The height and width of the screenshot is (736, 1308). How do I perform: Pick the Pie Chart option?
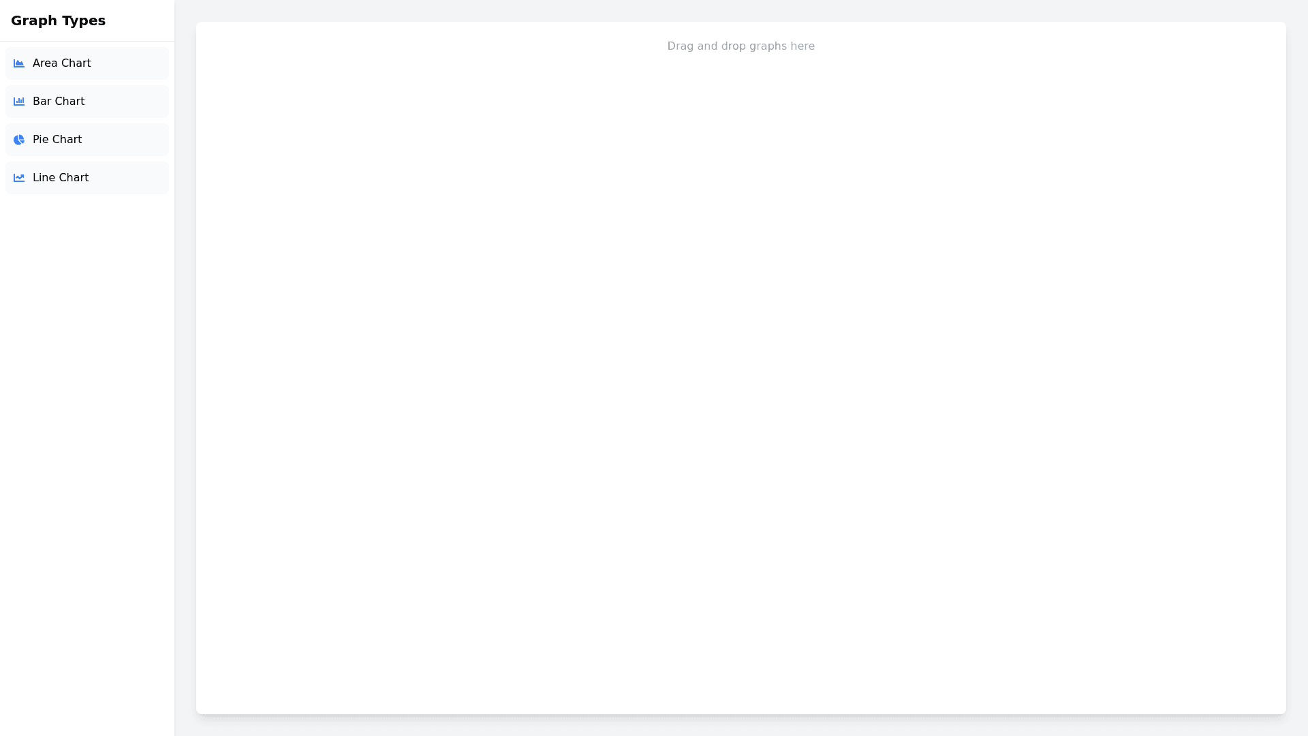tap(87, 139)
